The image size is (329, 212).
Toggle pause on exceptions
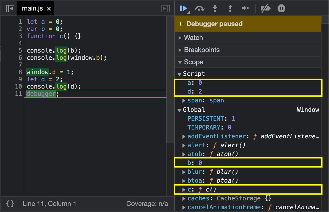coord(281,8)
